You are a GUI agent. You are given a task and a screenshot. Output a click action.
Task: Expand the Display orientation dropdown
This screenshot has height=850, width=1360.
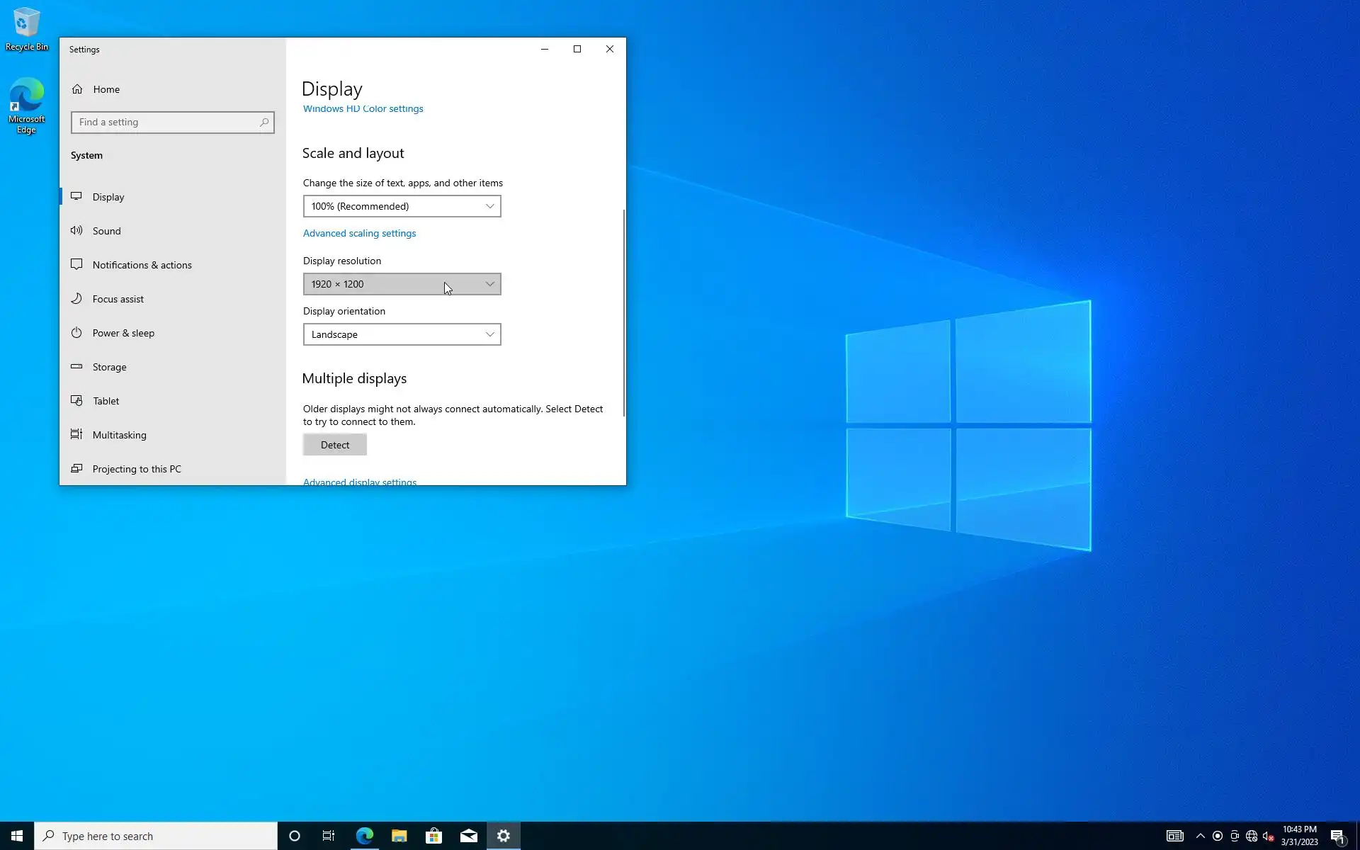tap(402, 334)
